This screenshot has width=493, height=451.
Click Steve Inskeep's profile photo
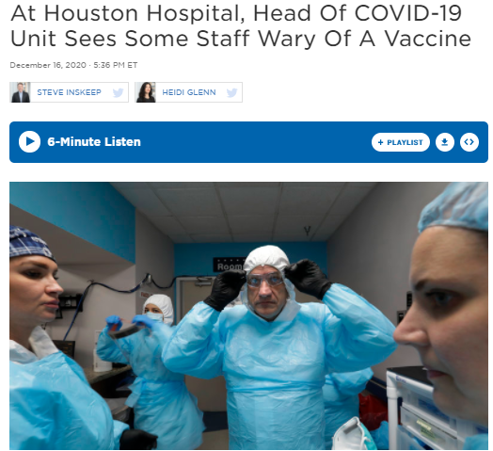21,92
